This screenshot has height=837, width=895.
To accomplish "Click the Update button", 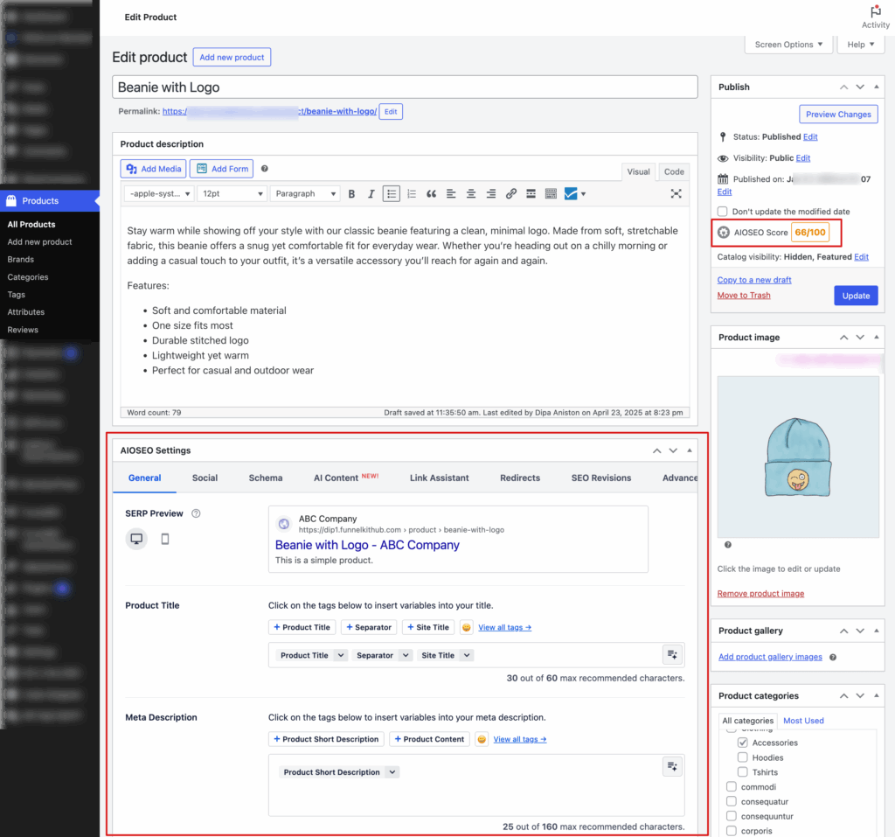I will [856, 296].
